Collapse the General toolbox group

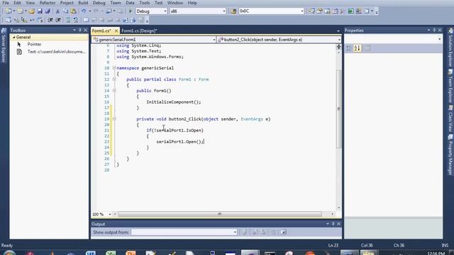tap(13, 38)
